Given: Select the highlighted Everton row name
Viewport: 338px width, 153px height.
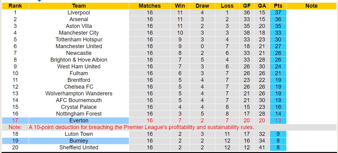Looking at the screenshot, I should coord(79,120).
